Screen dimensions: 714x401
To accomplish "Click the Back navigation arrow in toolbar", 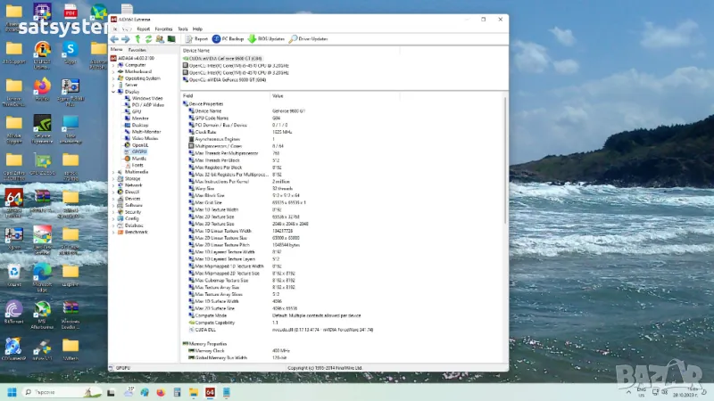I will pyautogui.click(x=114, y=39).
